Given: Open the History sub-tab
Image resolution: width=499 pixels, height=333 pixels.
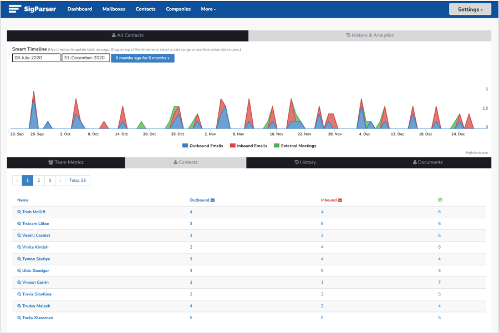Looking at the screenshot, I should click(305, 162).
